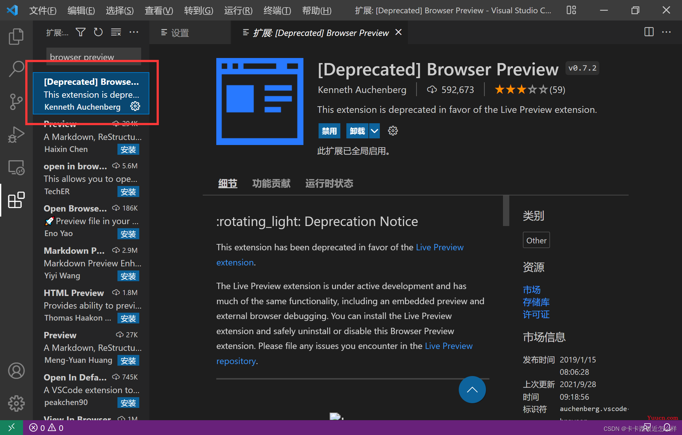The height and width of the screenshot is (435, 682).
Task: Expand the uninstall dropdown arrow
Action: [x=374, y=131]
